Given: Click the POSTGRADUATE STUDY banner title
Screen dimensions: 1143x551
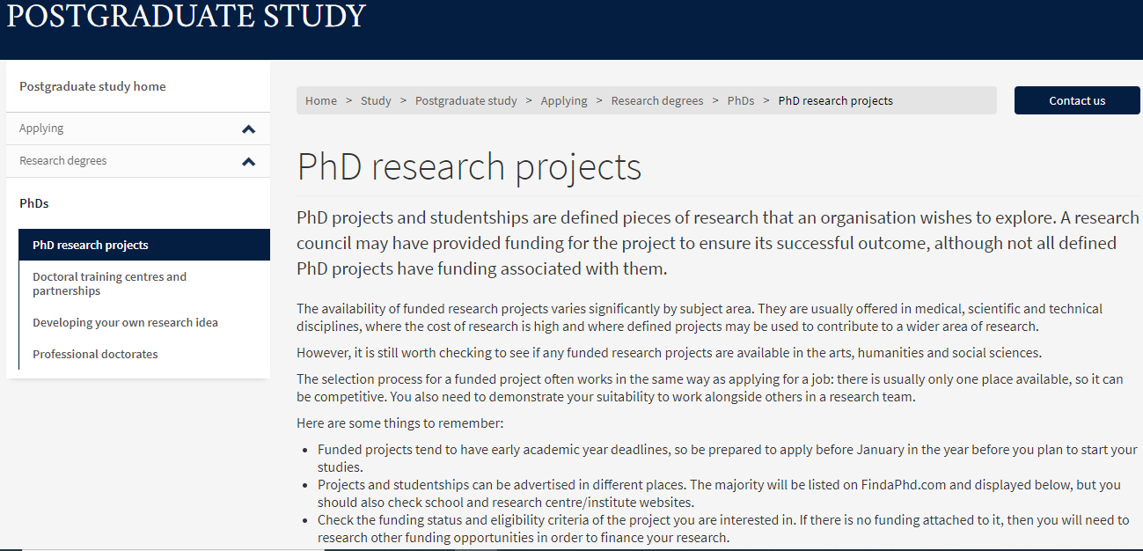Looking at the screenshot, I should [186, 16].
